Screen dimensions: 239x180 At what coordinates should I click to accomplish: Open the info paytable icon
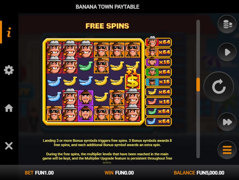click(x=9, y=32)
